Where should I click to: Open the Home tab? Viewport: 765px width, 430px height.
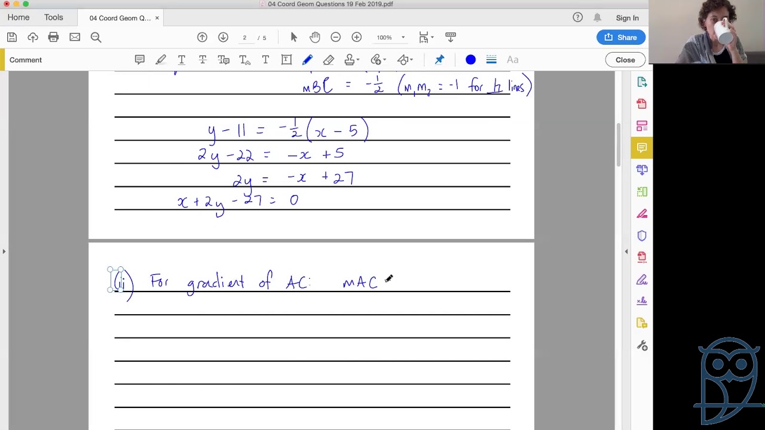tap(19, 17)
